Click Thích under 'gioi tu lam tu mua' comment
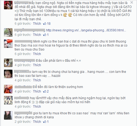The height and width of the screenshot is (126, 137). 37,122
